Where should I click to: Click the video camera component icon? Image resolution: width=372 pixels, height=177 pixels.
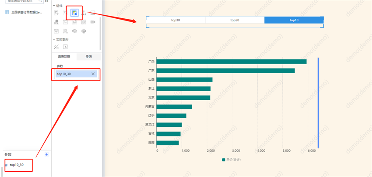[93, 22]
